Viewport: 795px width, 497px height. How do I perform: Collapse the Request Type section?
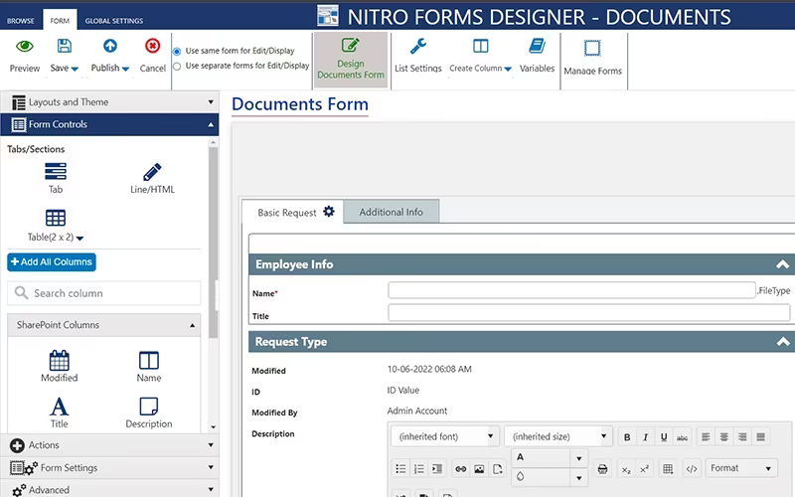click(x=782, y=342)
